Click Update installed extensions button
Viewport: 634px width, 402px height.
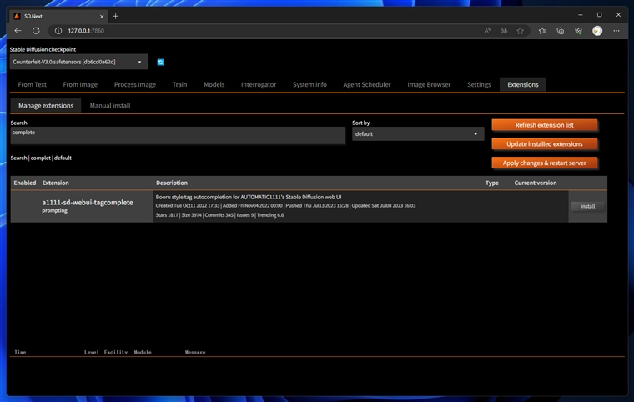pyautogui.click(x=544, y=144)
